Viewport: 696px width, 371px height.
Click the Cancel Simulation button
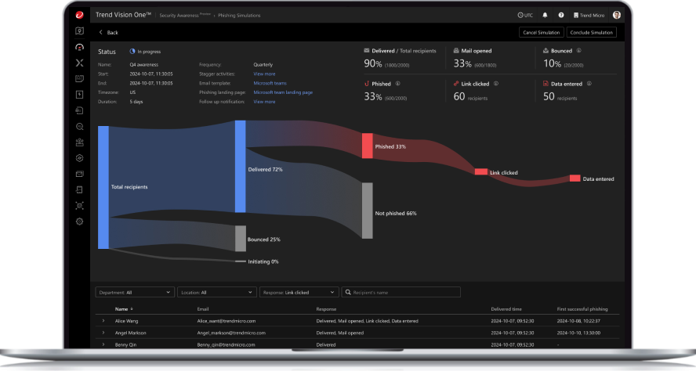[x=541, y=32]
